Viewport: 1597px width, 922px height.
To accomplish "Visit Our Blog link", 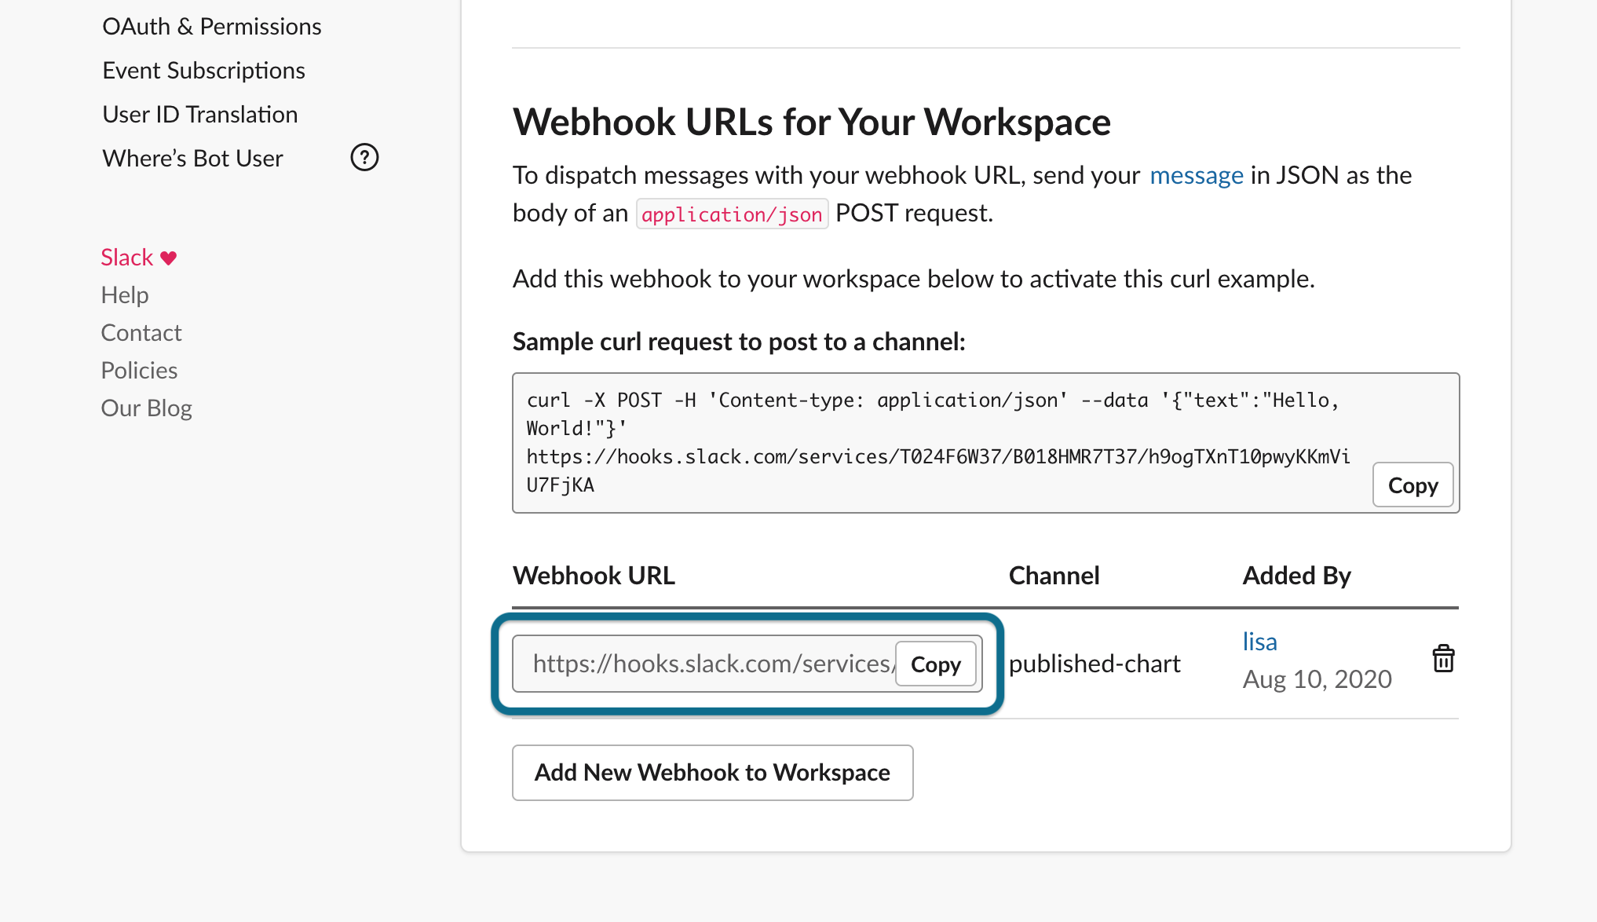I will pyautogui.click(x=147, y=408).
